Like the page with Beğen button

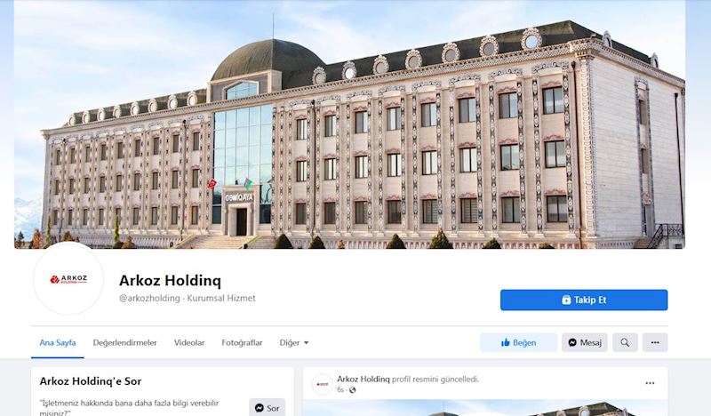(518, 342)
